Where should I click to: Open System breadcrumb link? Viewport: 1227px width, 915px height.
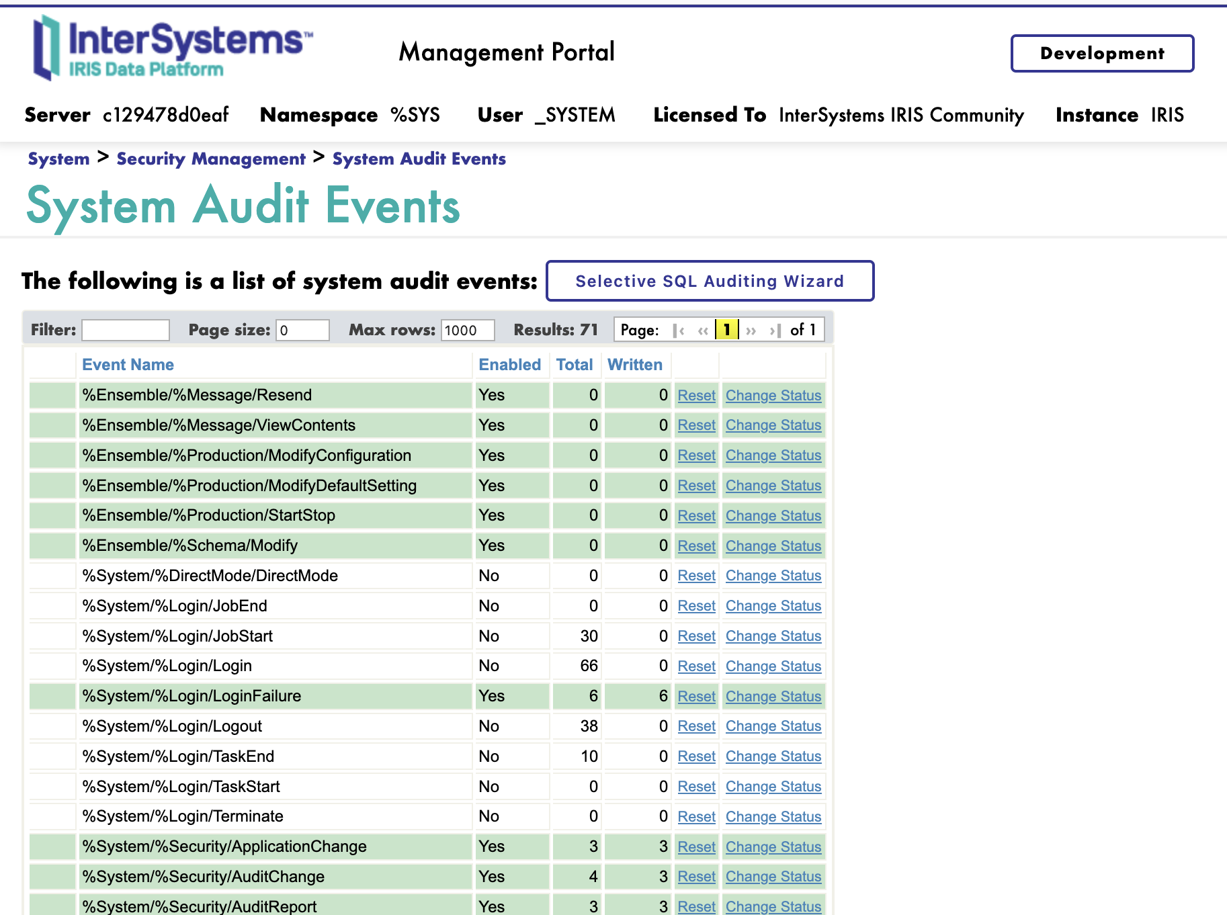tap(58, 159)
